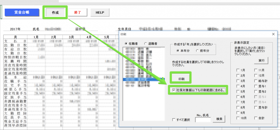Click the 基本給 row label
This screenshot has height=130, width=280.
pos(15,77)
